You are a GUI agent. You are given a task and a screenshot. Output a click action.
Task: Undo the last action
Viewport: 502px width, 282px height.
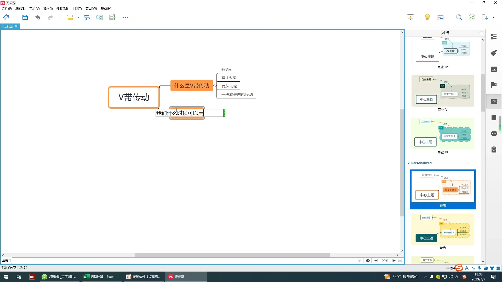[x=38, y=17]
